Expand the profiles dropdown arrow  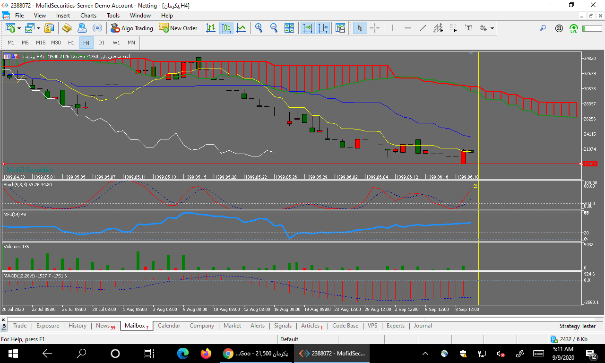38,28
